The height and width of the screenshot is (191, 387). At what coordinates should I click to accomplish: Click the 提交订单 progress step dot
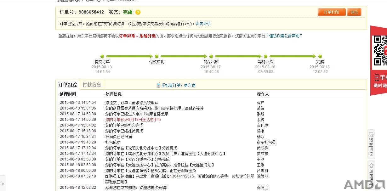(102, 56)
